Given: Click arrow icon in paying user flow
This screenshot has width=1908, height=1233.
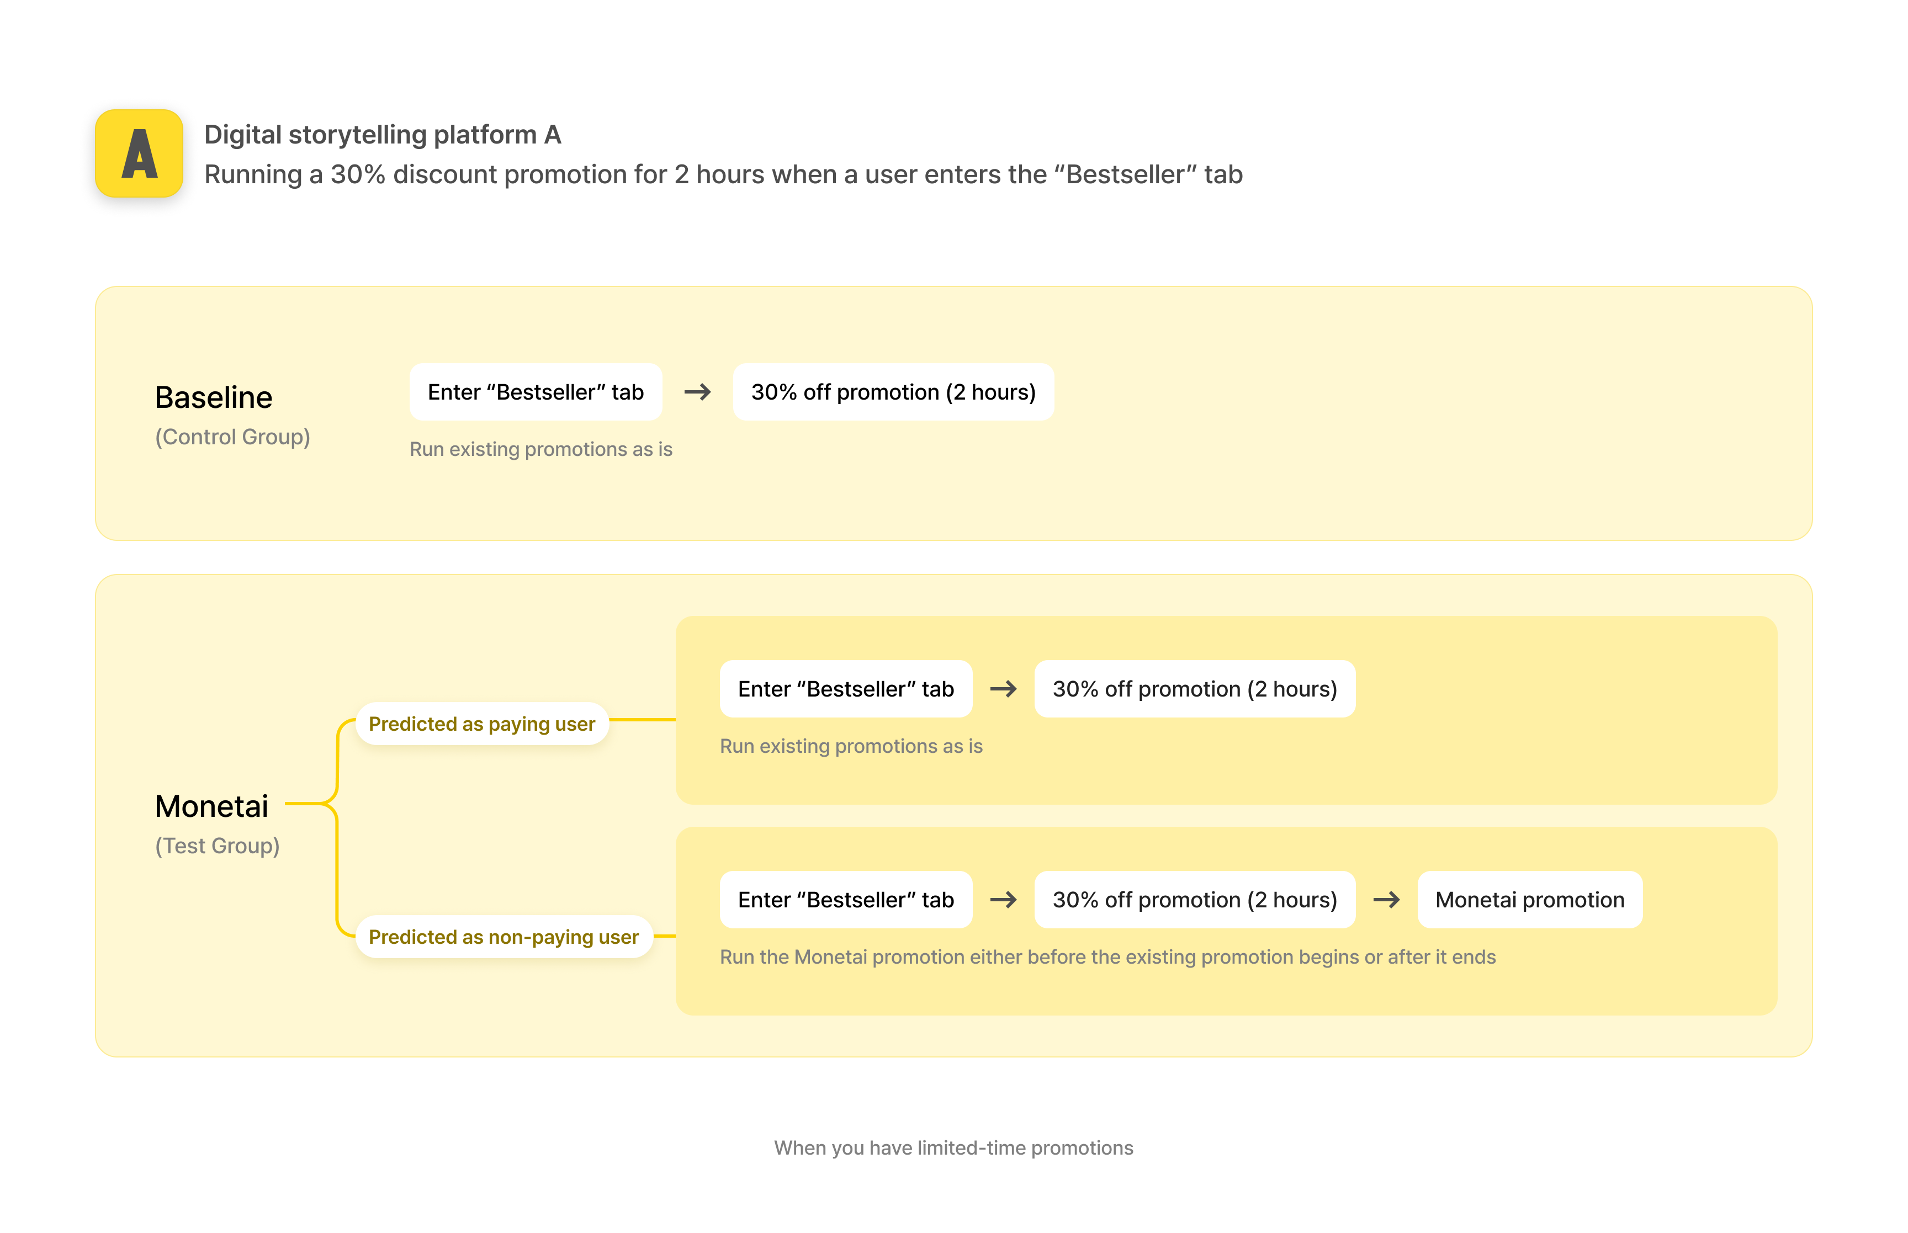Looking at the screenshot, I should click(x=1003, y=689).
